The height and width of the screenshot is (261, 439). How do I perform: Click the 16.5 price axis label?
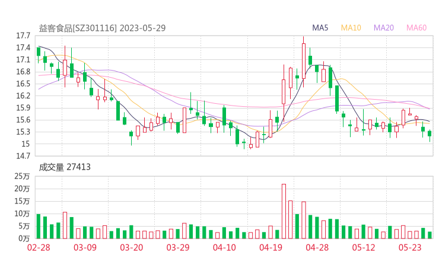pyautogui.click(x=23, y=84)
